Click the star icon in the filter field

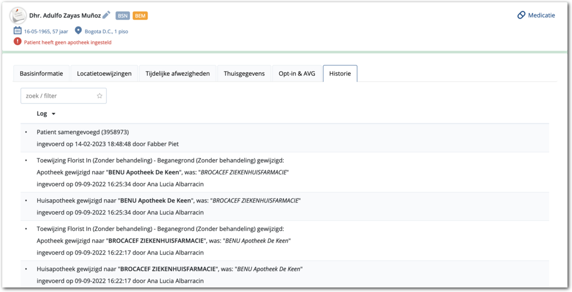[x=99, y=96]
